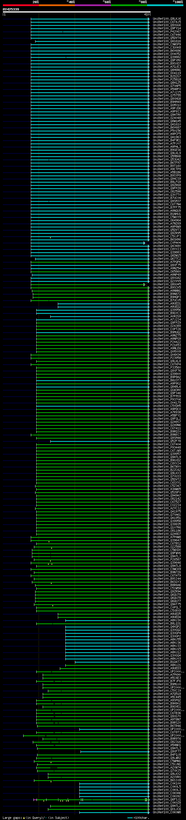186x820 pixels.
Task: Select hit label UniRef100_B9GYC3
Action: 167,313
